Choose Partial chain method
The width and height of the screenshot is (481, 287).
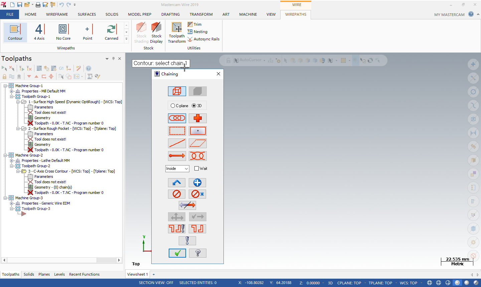coord(198,156)
